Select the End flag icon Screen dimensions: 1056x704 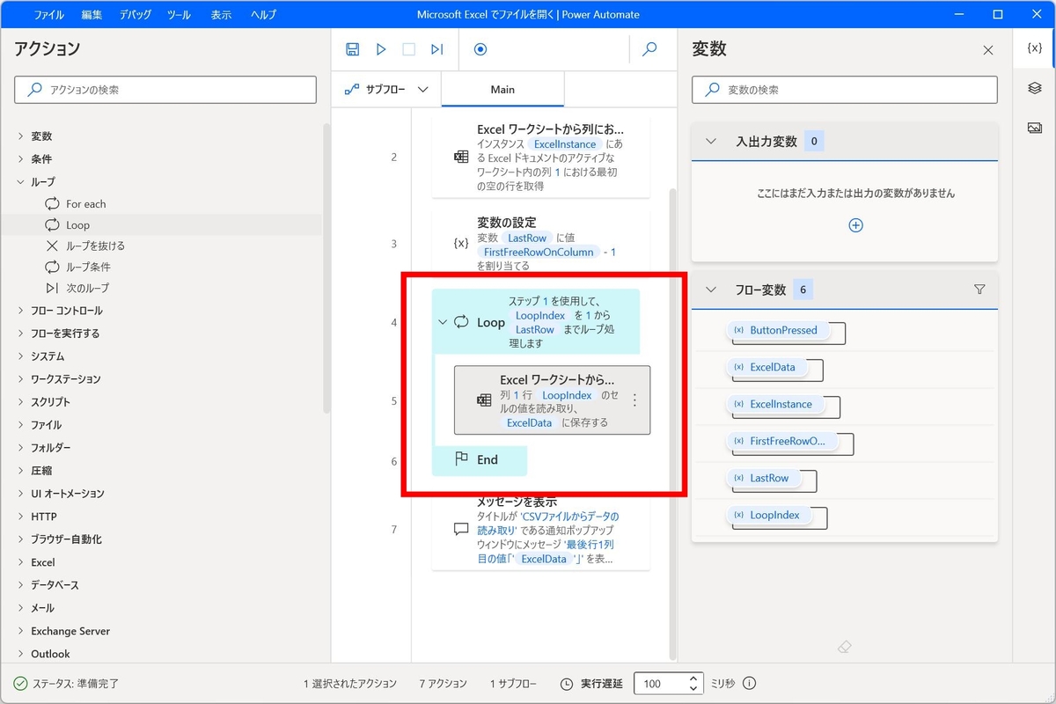(461, 458)
